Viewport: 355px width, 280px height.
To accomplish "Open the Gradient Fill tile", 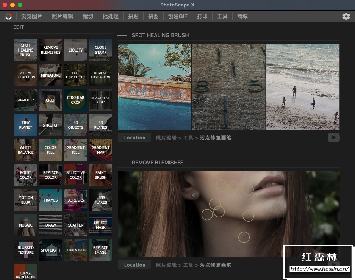I will pyautogui.click(x=76, y=150).
